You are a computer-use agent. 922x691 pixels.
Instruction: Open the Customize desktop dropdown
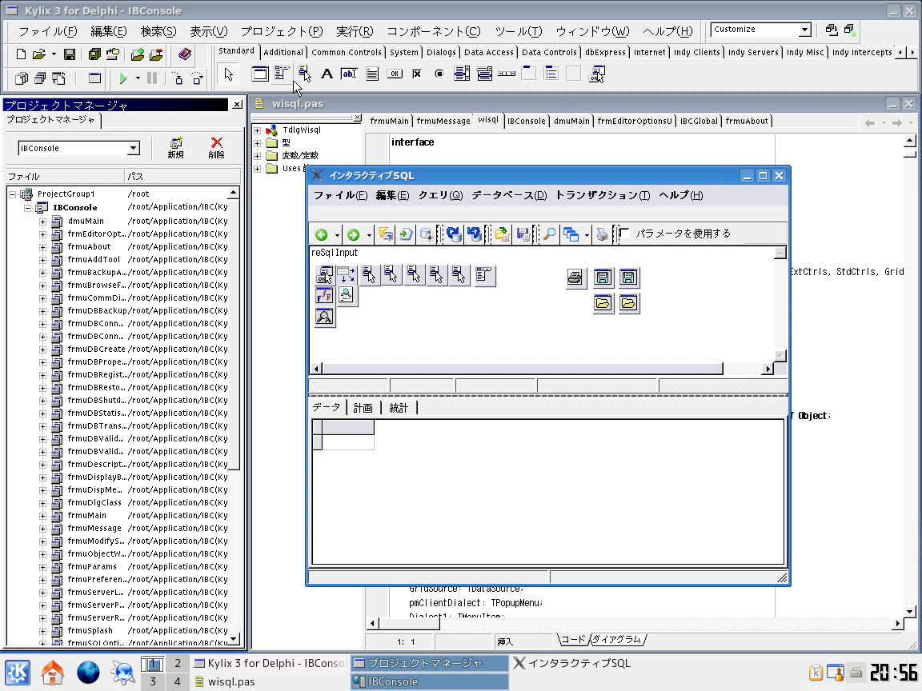[x=805, y=30]
